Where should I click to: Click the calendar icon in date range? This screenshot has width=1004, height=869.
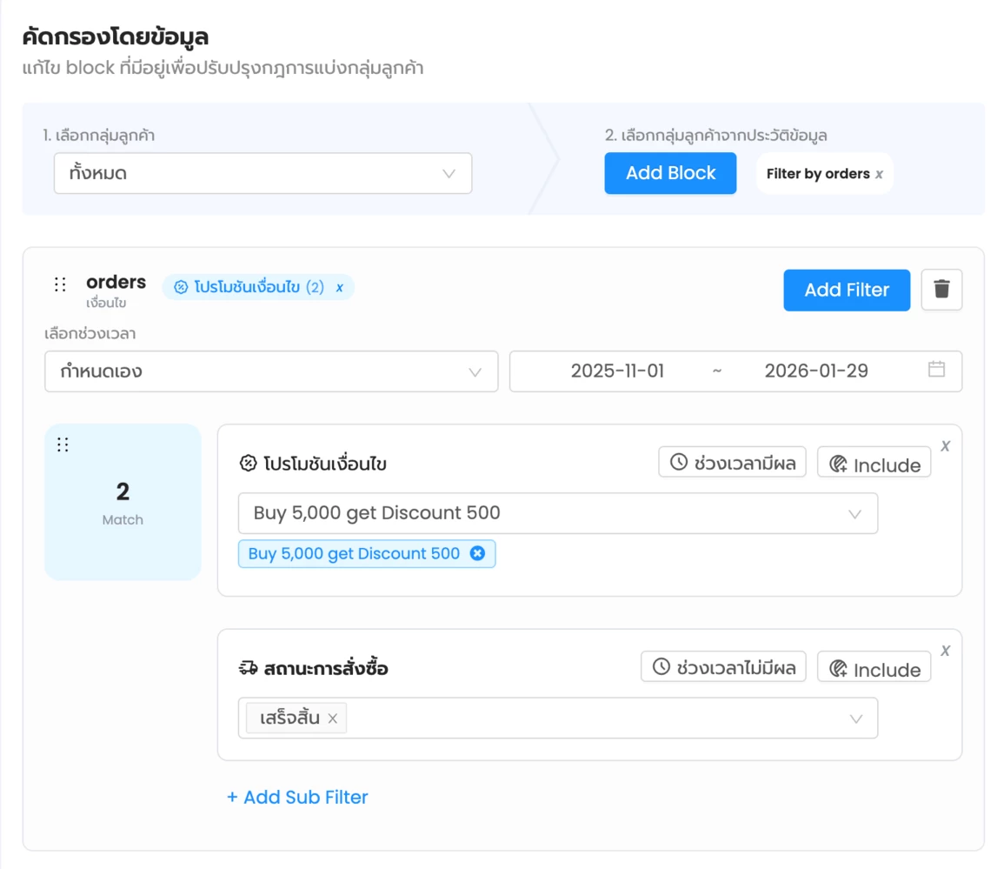(936, 370)
